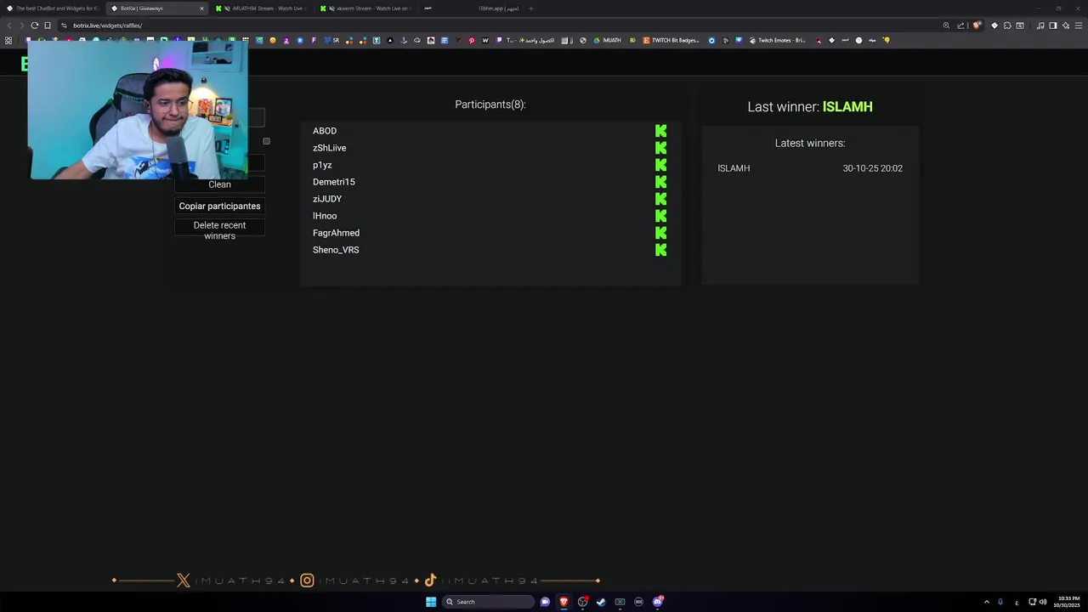
Task: Click the Kick icon beside Sheno_VRS
Action: (660, 250)
